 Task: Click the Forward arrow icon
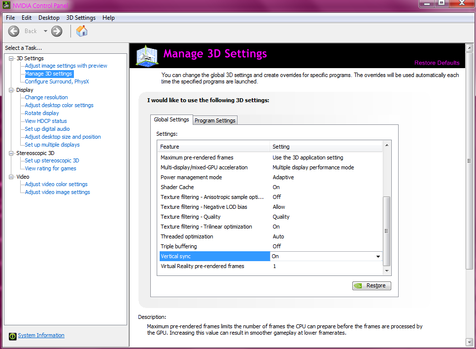tap(57, 31)
